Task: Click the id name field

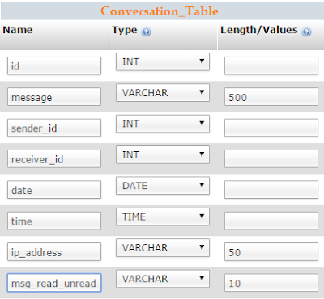Action: point(54,65)
